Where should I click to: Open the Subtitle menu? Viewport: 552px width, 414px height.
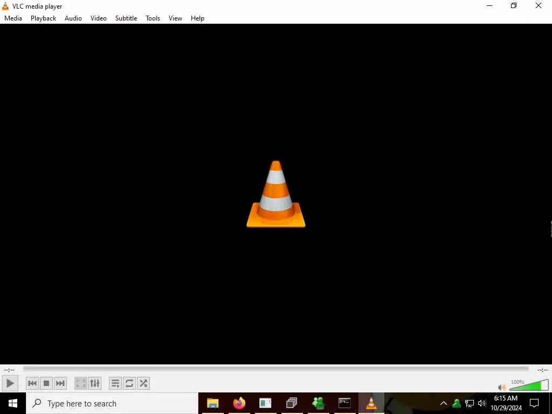pos(126,18)
